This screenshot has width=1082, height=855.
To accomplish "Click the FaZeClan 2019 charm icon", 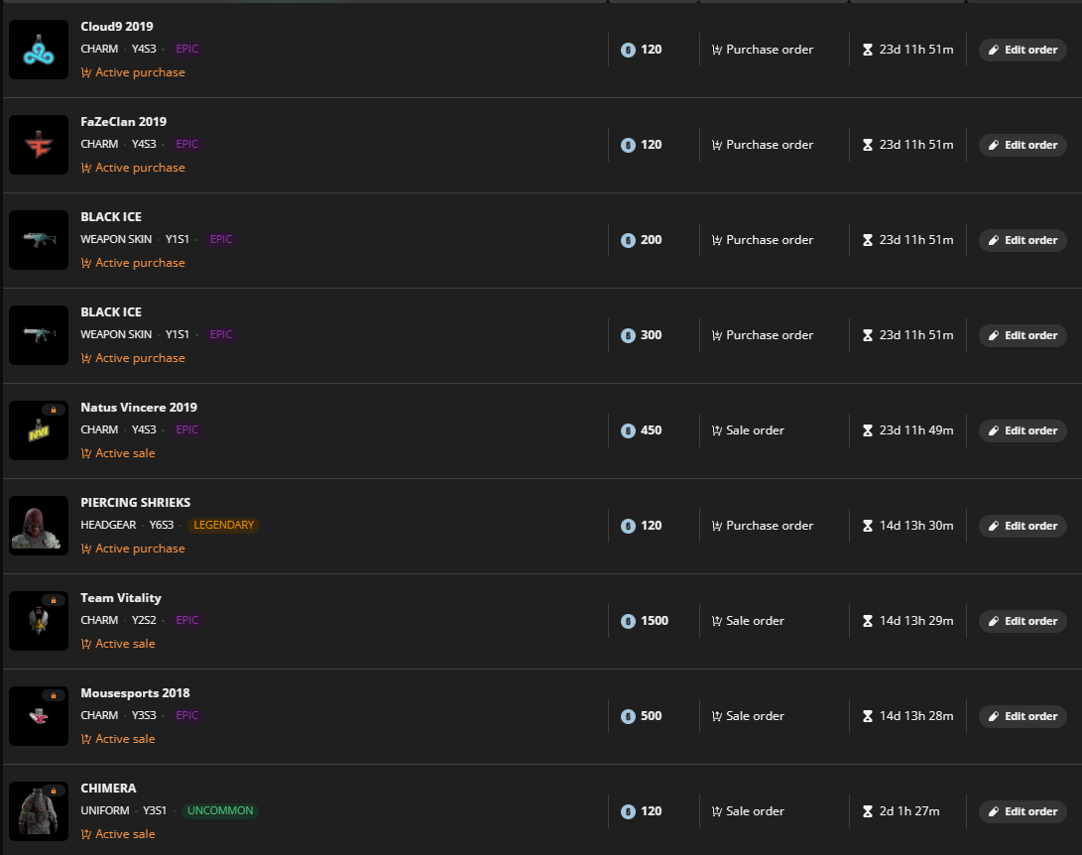I will point(39,145).
